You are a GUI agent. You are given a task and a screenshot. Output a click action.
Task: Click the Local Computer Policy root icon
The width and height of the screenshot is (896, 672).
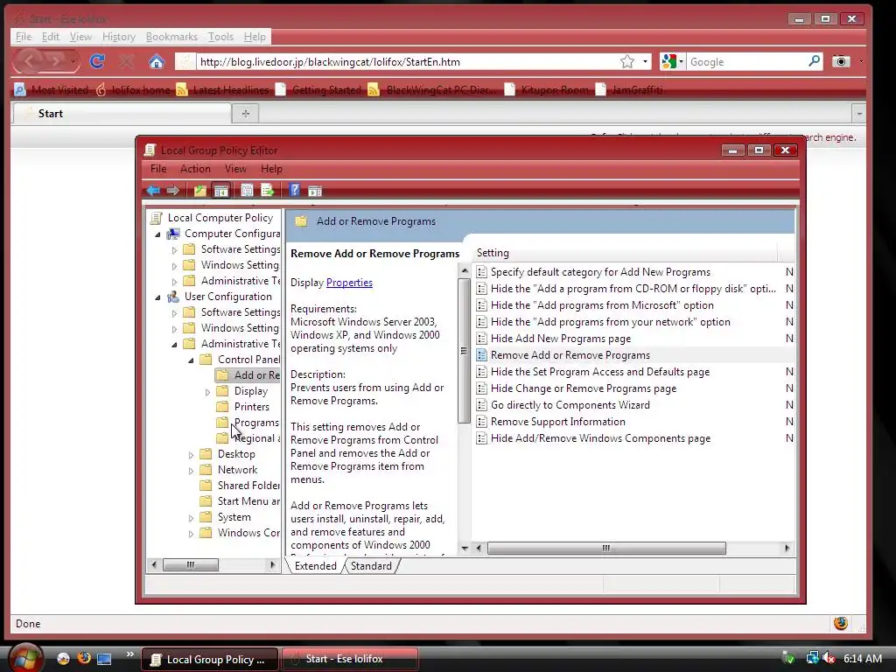(x=156, y=218)
